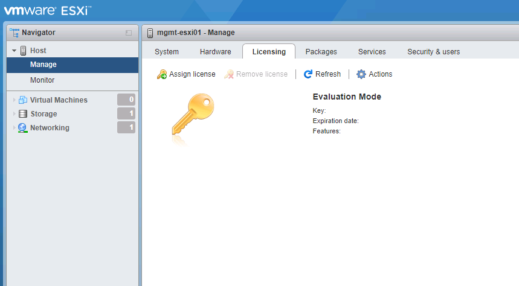Minimize the Navigator panel

click(129, 33)
